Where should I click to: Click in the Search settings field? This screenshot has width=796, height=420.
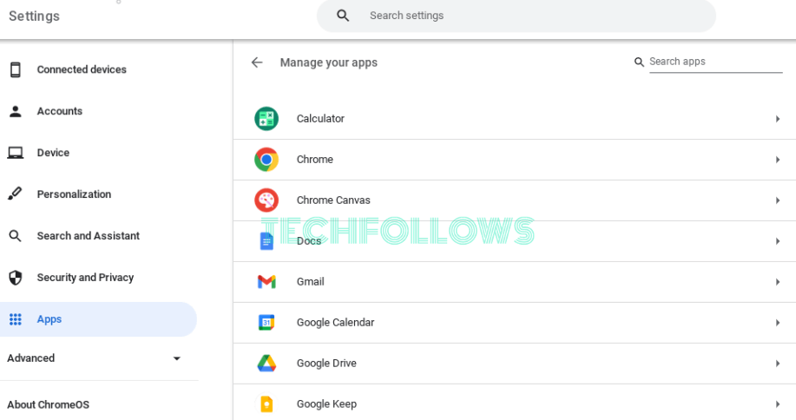coord(516,16)
